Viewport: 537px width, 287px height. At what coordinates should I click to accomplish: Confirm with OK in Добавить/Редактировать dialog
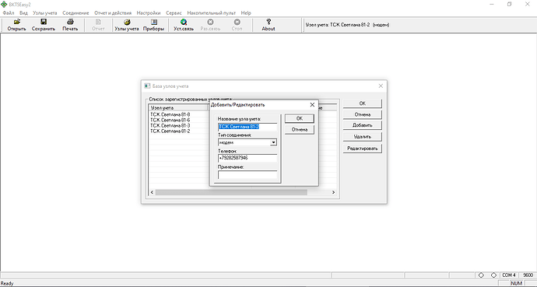pyautogui.click(x=300, y=118)
